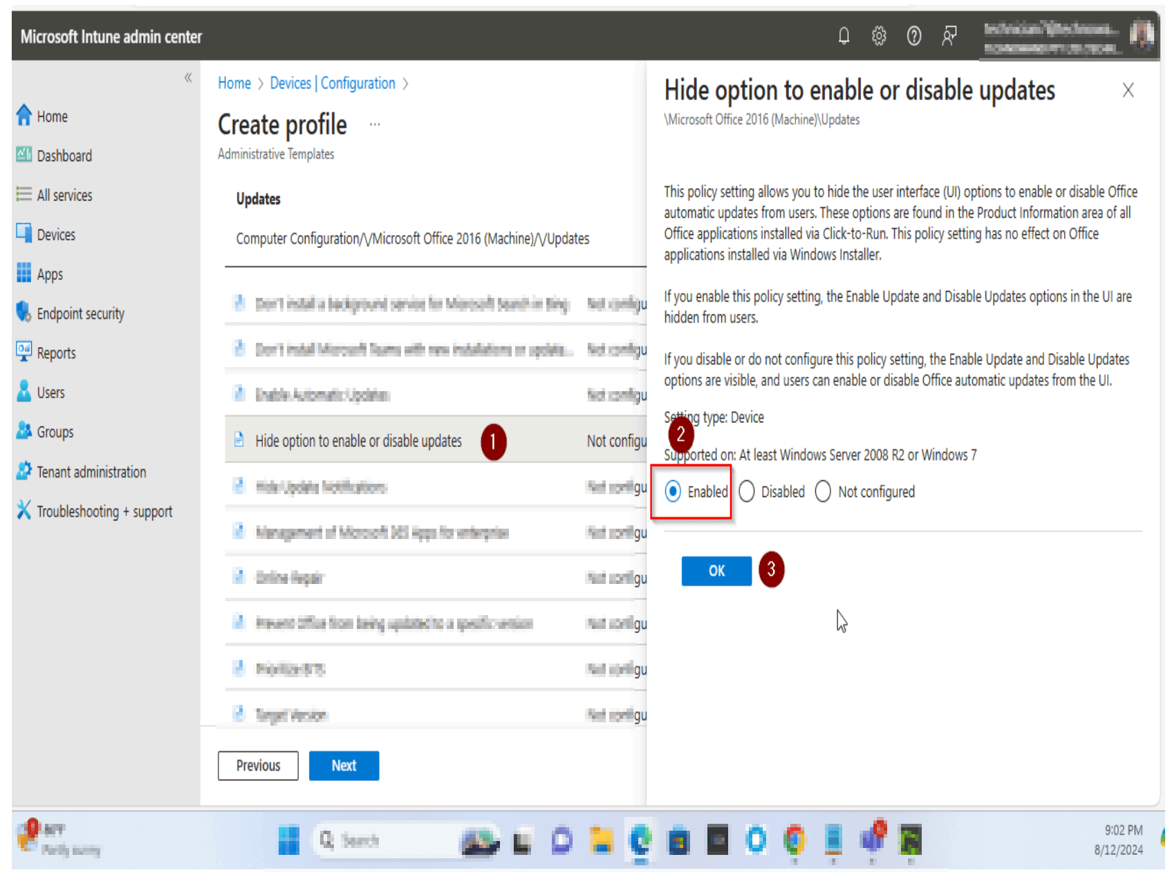Select the Enable Automatic Updates setting row
The width and height of the screenshot is (1170, 886).
436,395
